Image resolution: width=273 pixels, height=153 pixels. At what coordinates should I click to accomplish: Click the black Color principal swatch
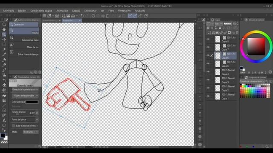tap(32, 102)
